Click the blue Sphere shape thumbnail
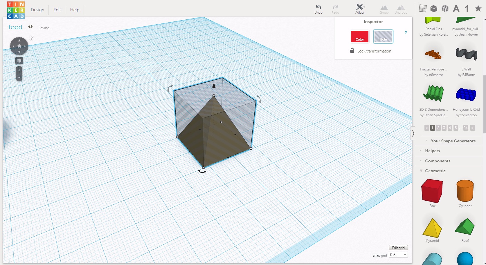 tap(465, 259)
